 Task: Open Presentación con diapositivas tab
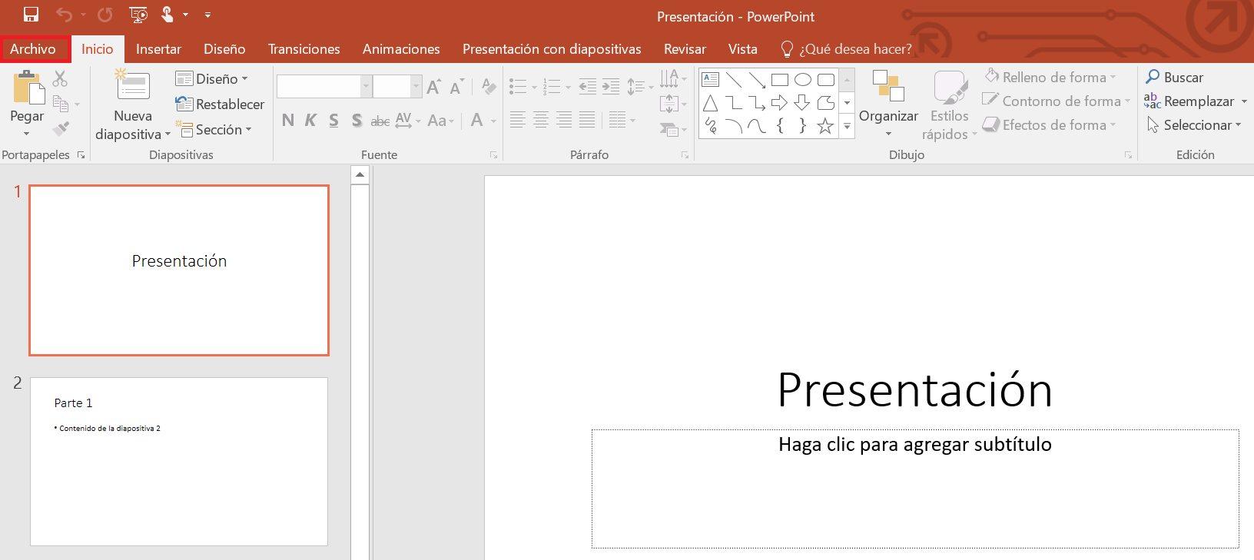(x=552, y=49)
